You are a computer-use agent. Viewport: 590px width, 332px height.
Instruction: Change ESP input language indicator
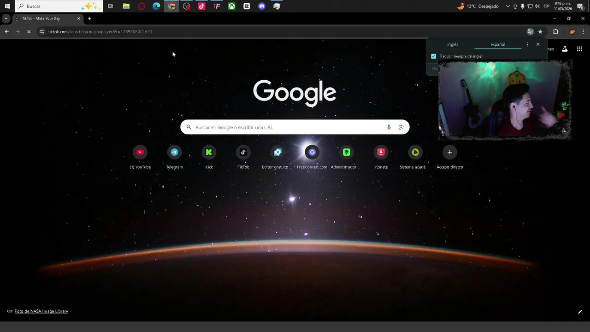point(547,6)
